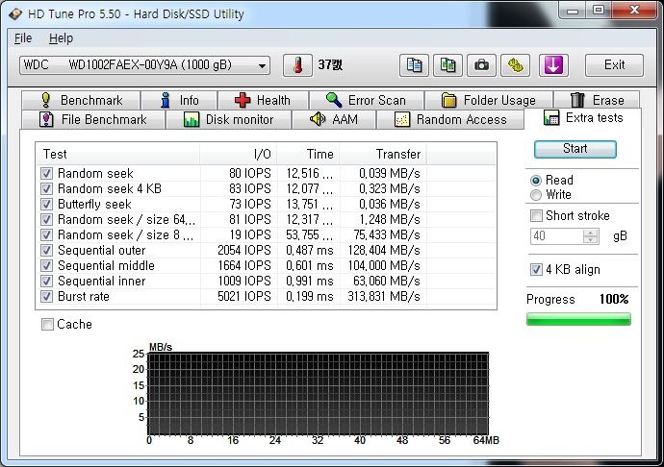Click the Start button
The width and height of the screenshot is (664, 467).
click(x=575, y=149)
